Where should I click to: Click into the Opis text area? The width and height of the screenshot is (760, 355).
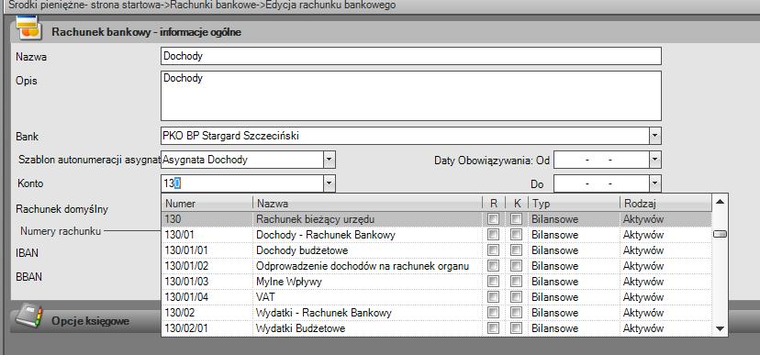click(x=411, y=96)
